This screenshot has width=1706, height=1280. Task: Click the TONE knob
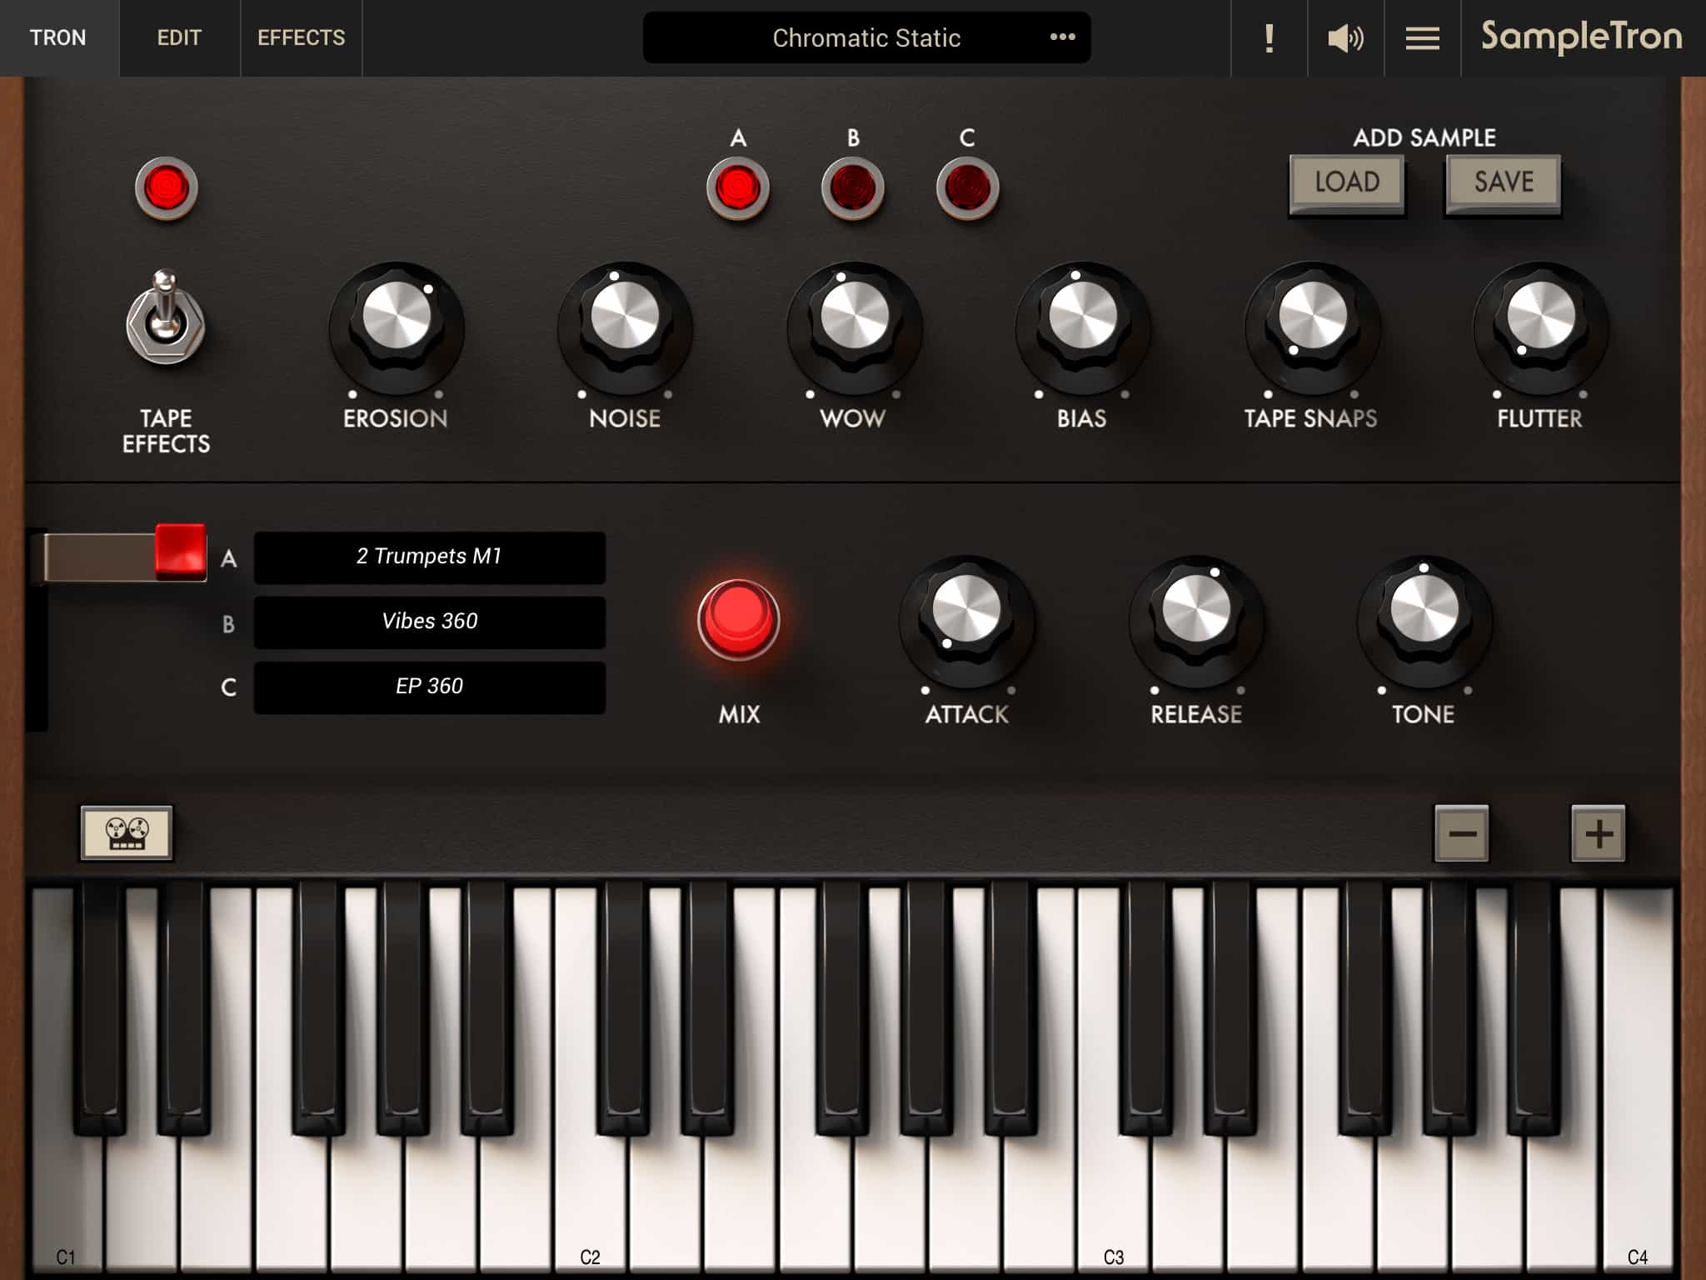click(1424, 620)
